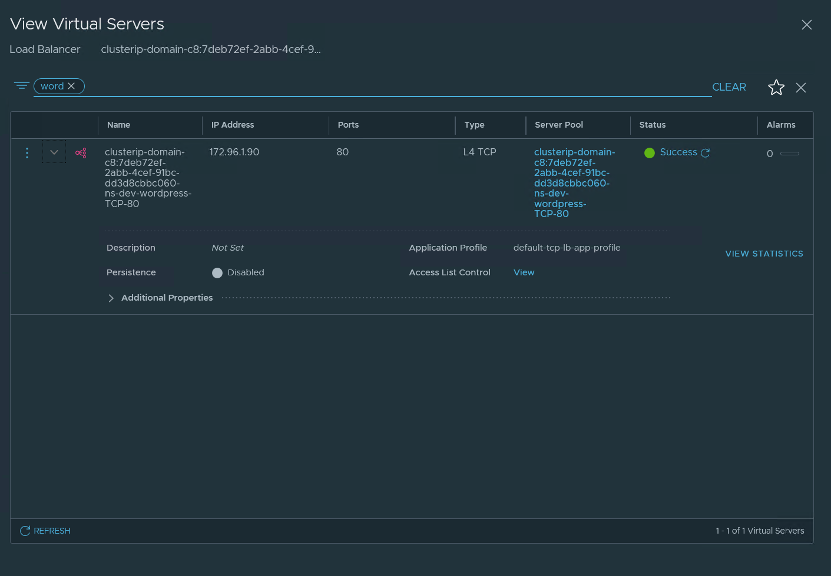Refresh status next to Success
The width and height of the screenshot is (831, 576).
705,153
